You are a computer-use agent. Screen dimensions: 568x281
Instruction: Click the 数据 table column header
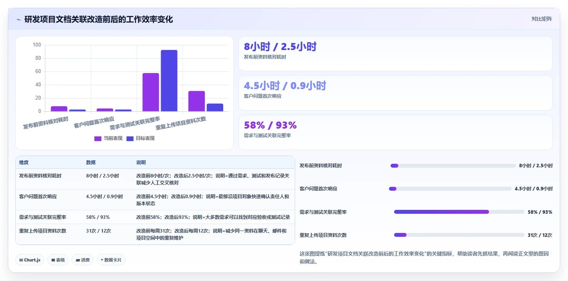(x=91, y=163)
